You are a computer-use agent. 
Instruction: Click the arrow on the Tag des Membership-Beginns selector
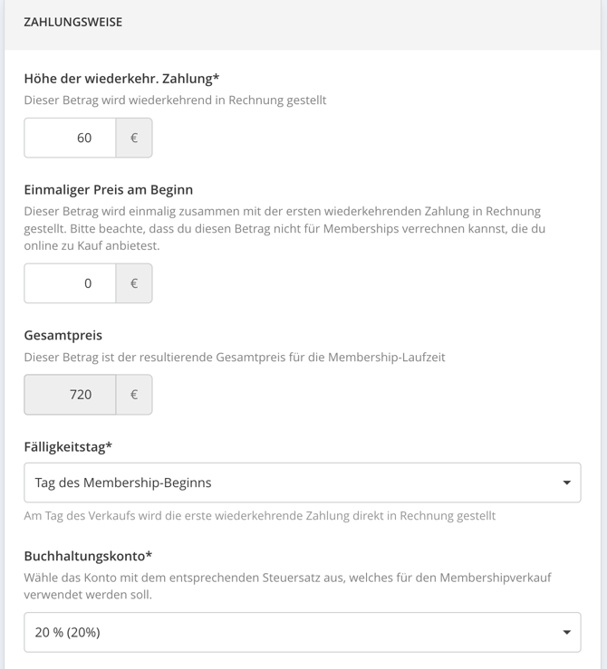(x=566, y=483)
